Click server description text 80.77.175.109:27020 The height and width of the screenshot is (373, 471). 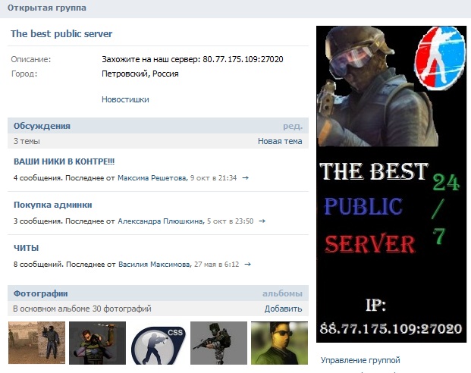[x=243, y=59]
